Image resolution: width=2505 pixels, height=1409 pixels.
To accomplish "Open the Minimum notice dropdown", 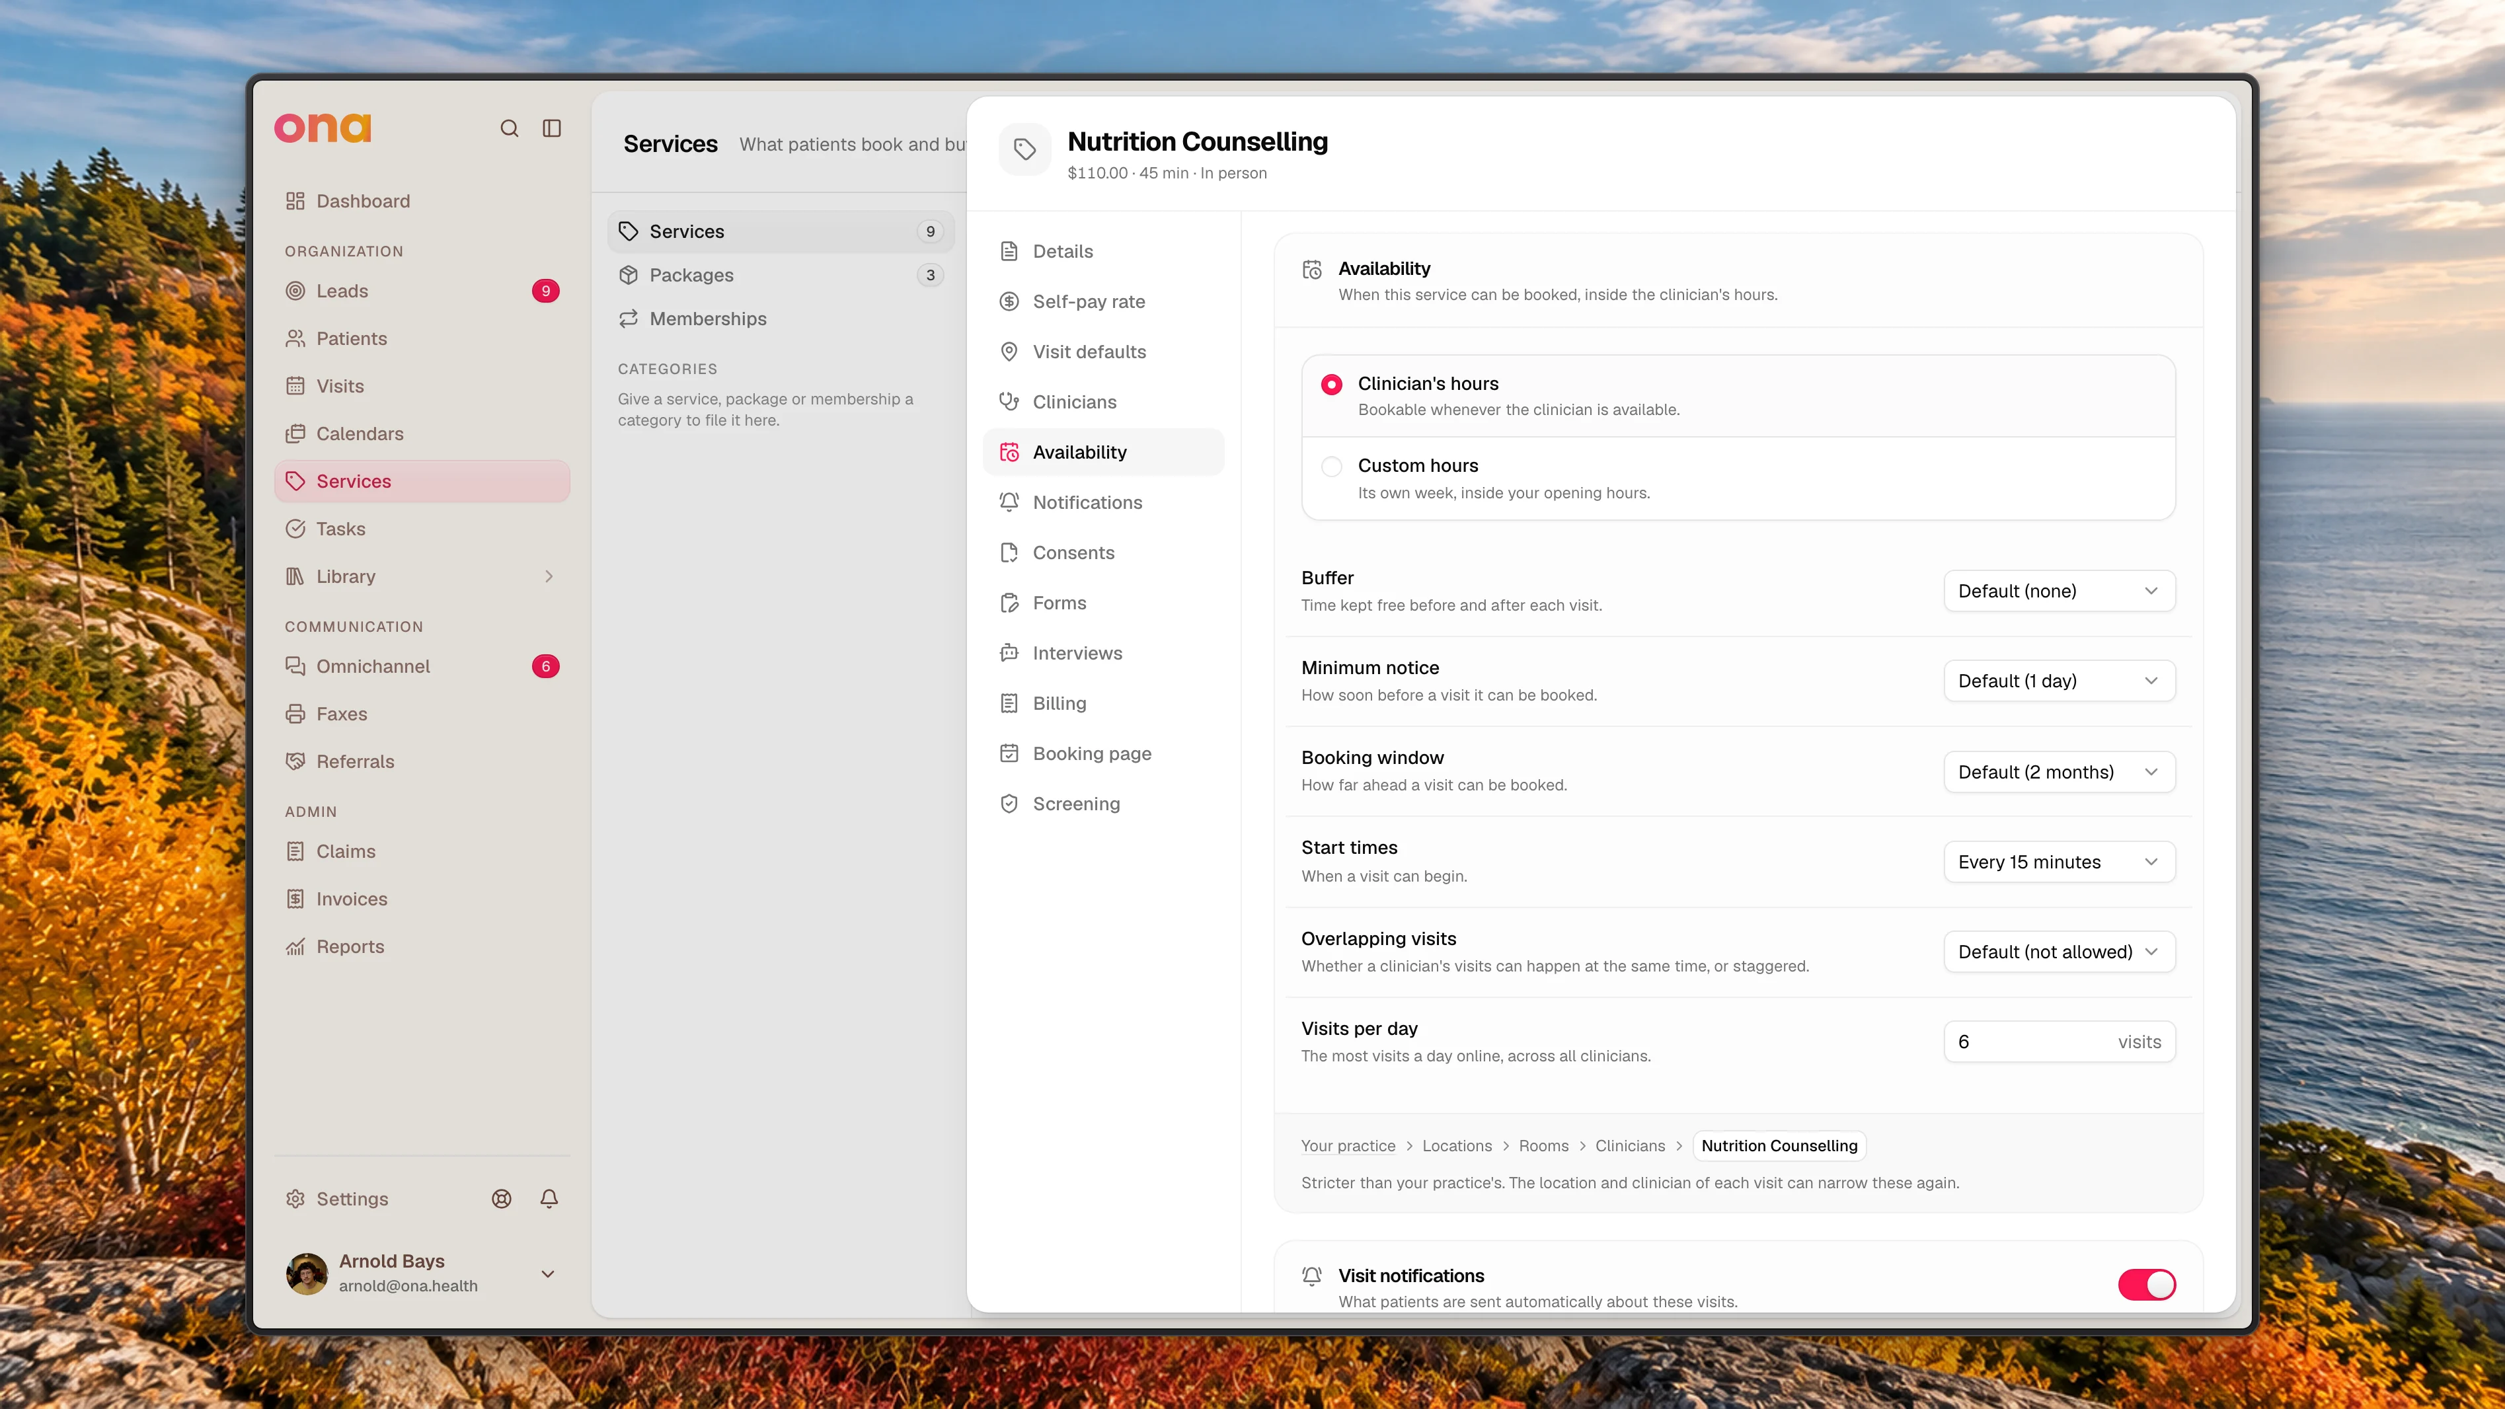I will (2059, 681).
